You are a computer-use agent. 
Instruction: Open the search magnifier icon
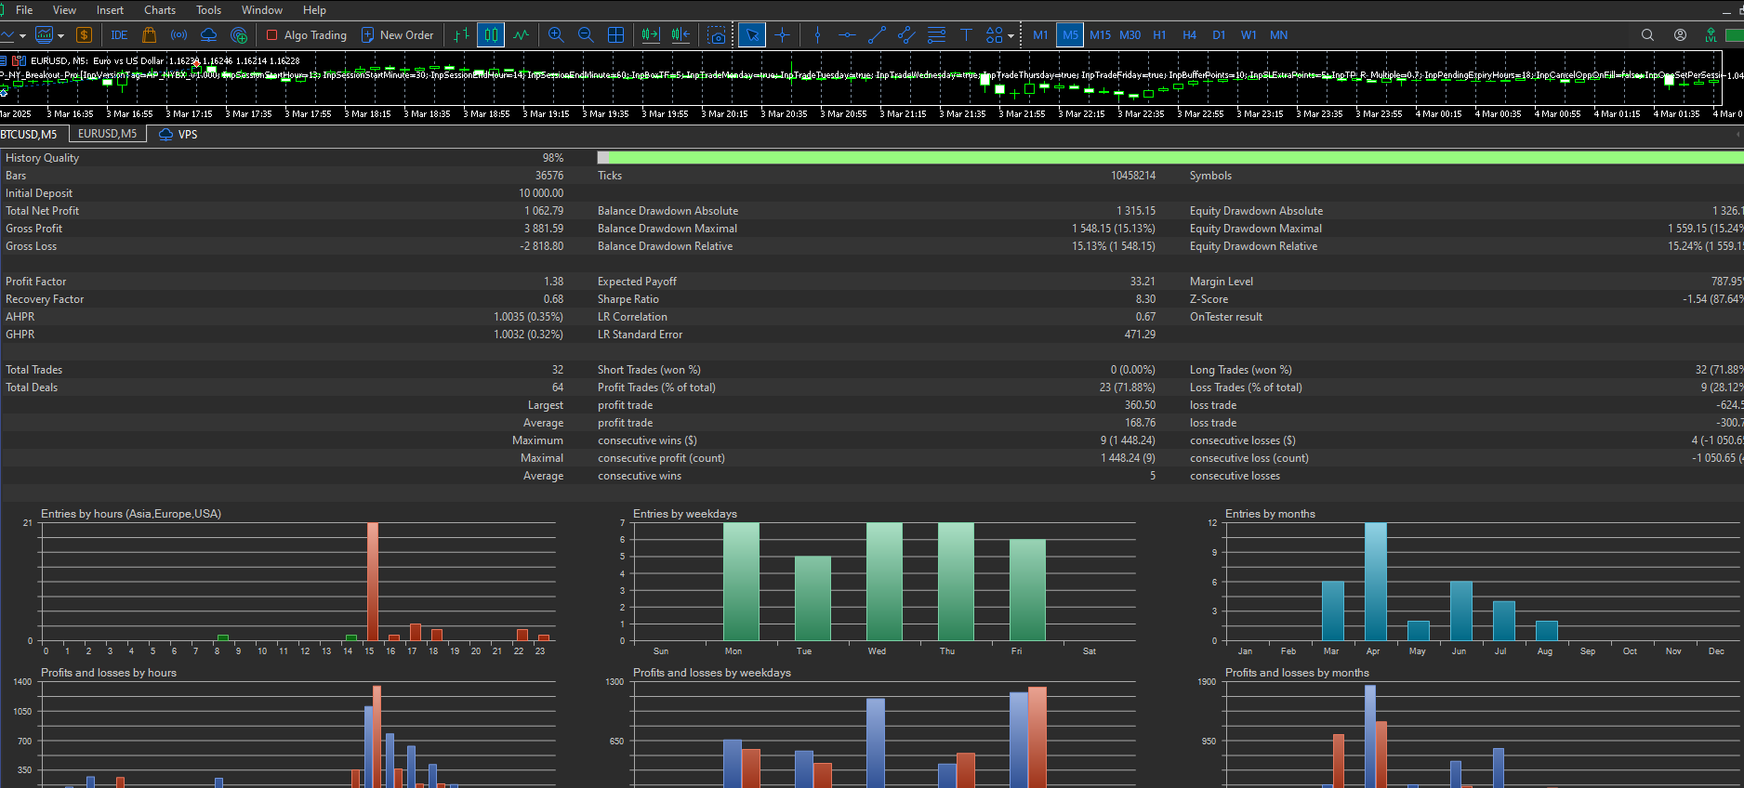(1647, 35)
